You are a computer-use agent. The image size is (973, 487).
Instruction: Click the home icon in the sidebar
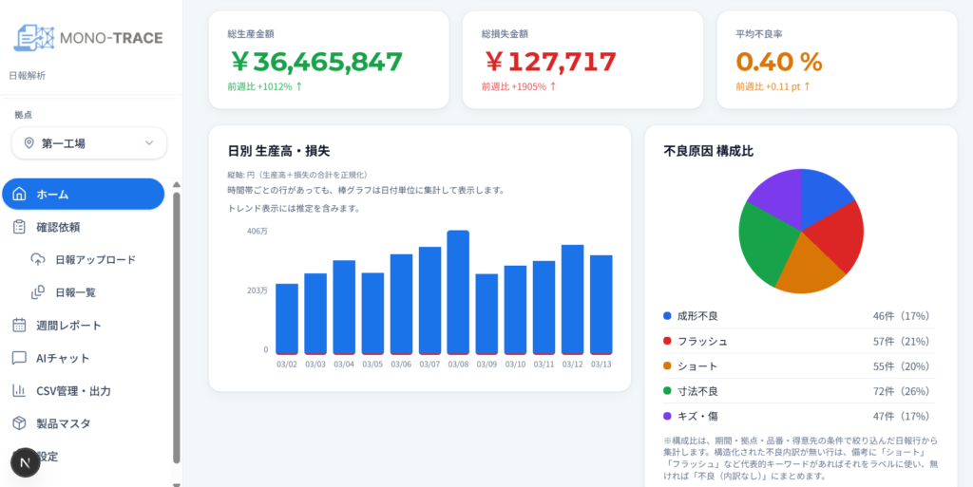point(19,195)
